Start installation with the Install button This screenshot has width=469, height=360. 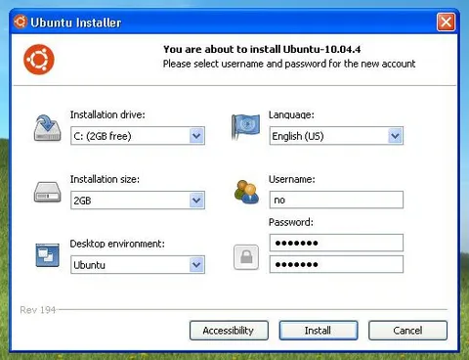tap(319, 331)
